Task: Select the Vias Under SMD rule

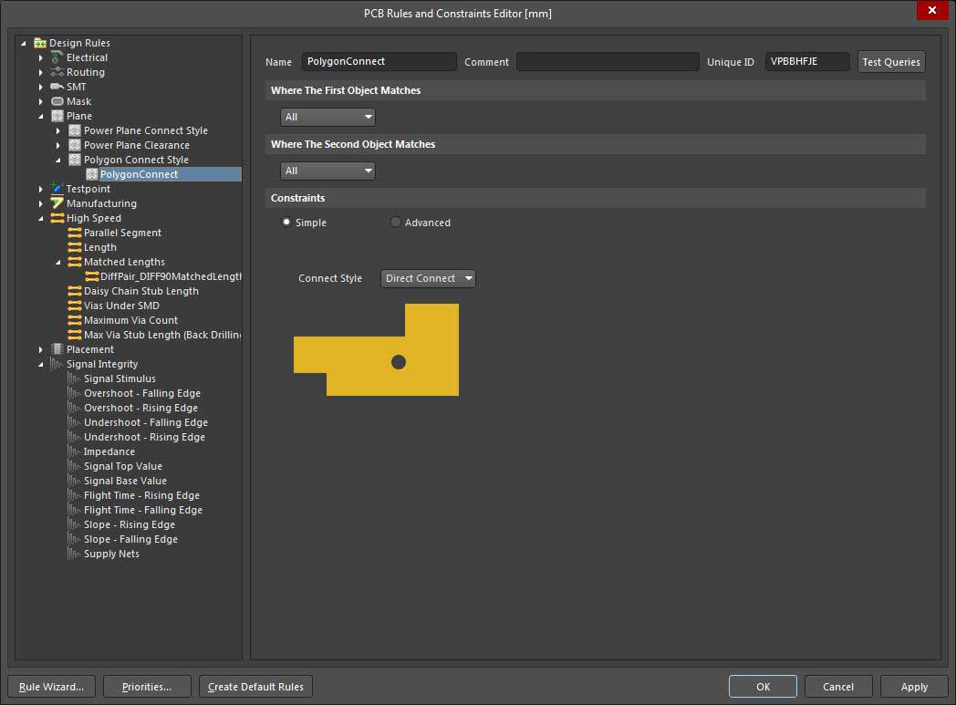Action: pos(121,306)
